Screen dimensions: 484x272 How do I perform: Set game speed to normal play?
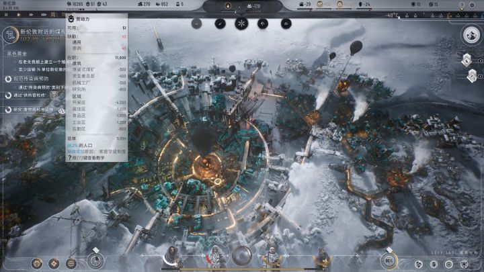pos(19,15)
